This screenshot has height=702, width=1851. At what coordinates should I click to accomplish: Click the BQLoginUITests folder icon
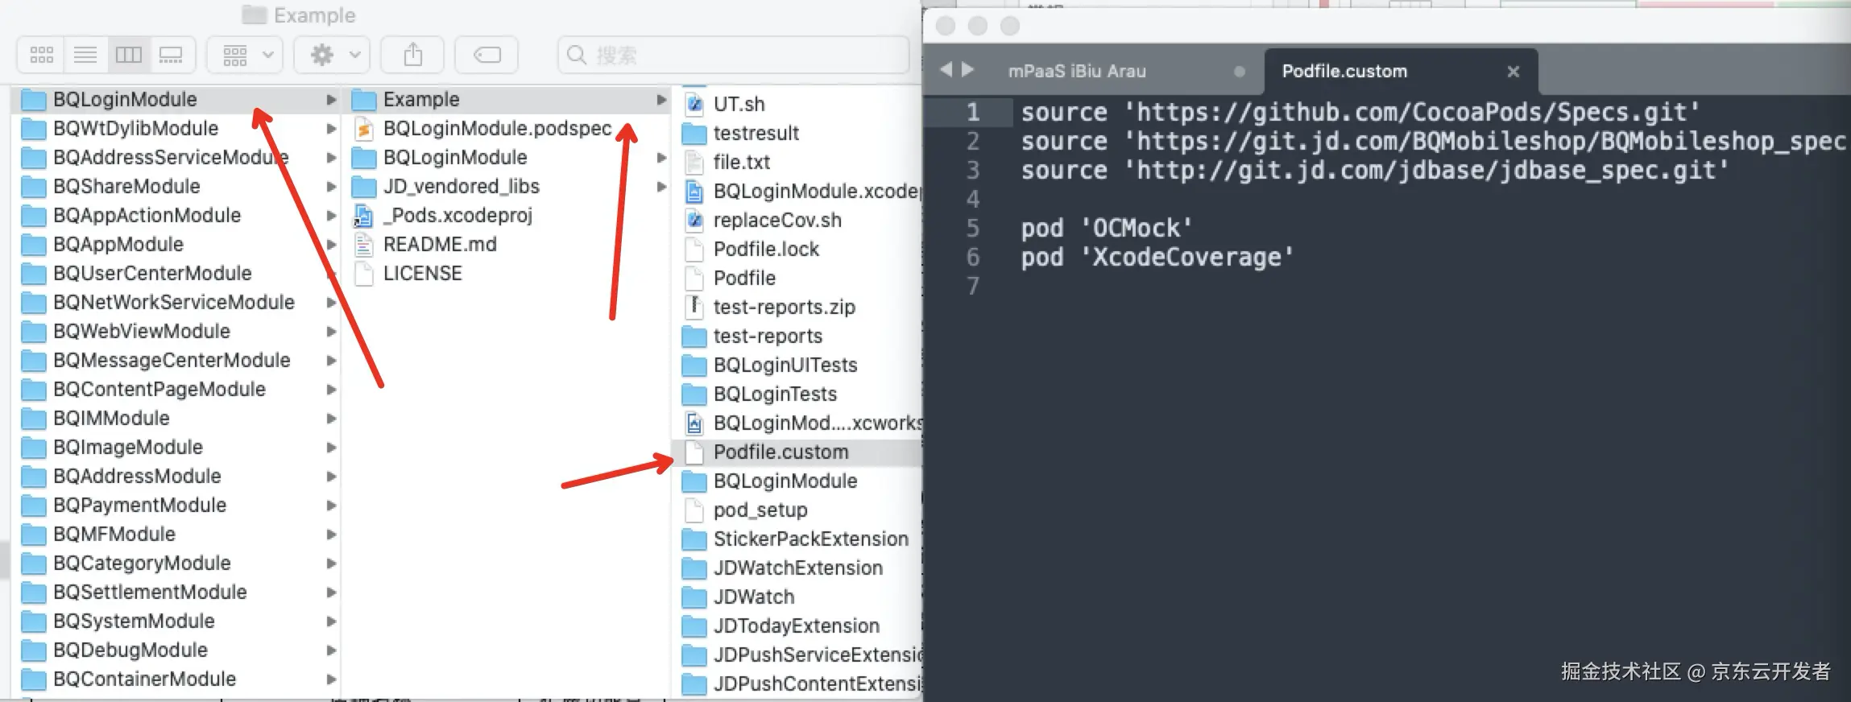coord(694,365)
